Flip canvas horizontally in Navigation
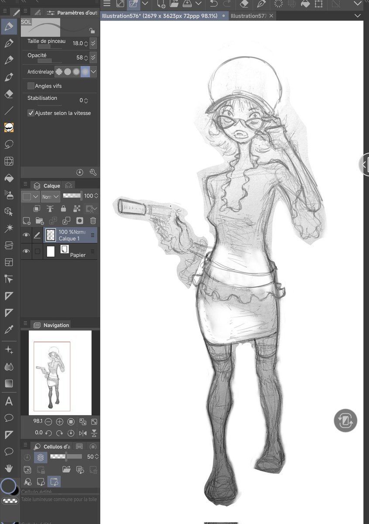This screenshot has width=369, height=524. (83, 433)
